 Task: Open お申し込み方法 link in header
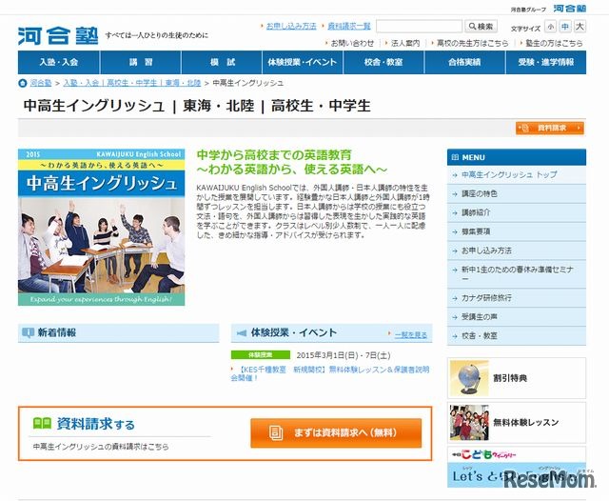(291, 26)
